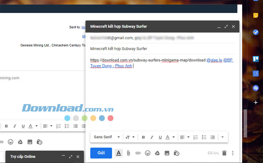The height and width of the screenshot is (163, 263).
Task: Open alignment dropdown in background reply toolbar
Action: 47,126
